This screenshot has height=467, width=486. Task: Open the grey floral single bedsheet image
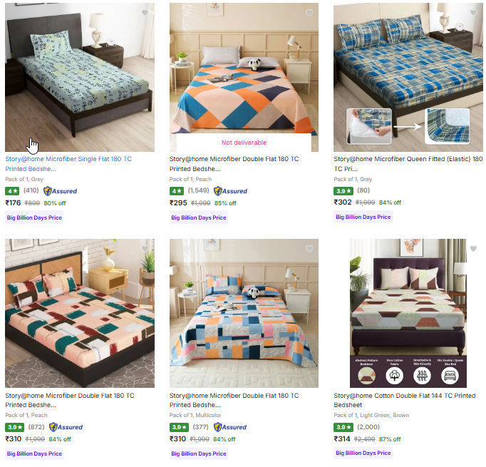[80, 77]
